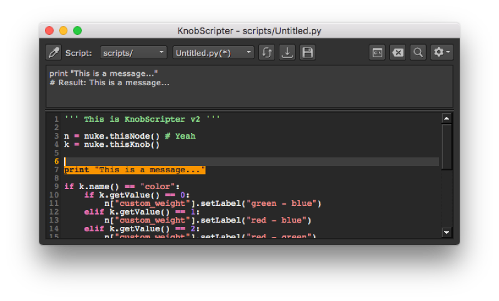Click the green macOS zoom window button
The image size is (499, 301).
pyautogui.click(x=77, y=30)
